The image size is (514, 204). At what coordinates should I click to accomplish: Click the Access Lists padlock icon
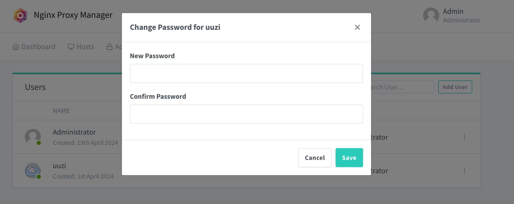pos(110,46)
